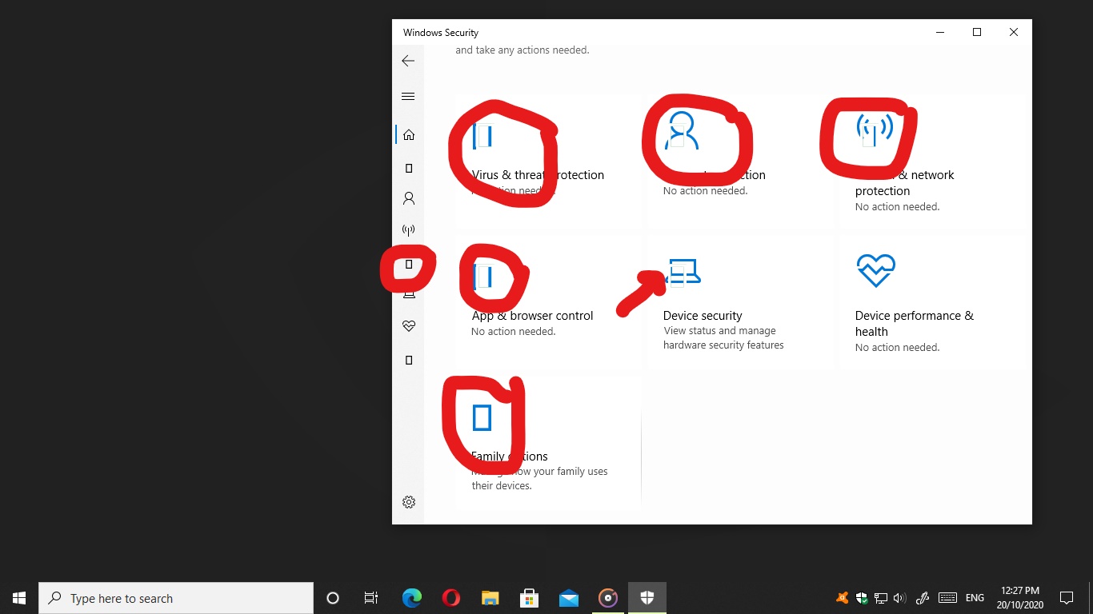
Task: Open Family options sidebar icon above Settings
Action: pyautogui.click(x=409, y=360)
